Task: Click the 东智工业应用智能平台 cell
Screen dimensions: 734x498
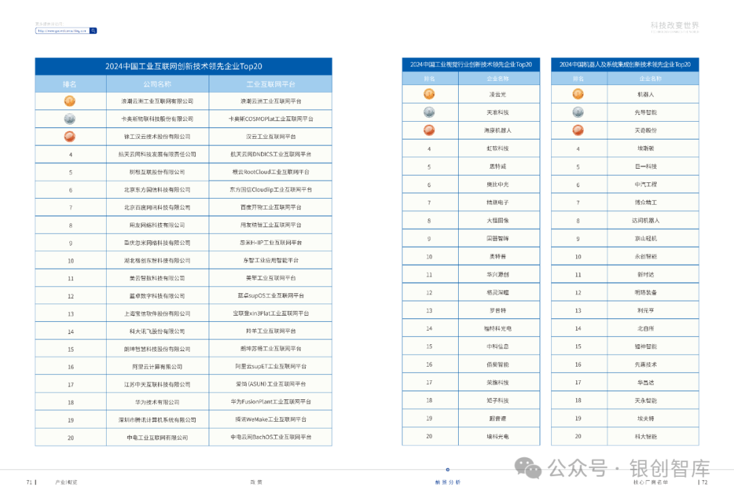Action: click(x=270, y=261)
